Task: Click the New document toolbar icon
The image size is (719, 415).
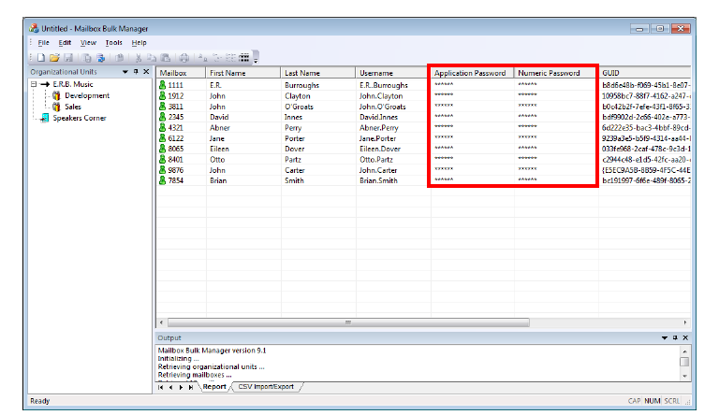Action: tap(41, 58)
